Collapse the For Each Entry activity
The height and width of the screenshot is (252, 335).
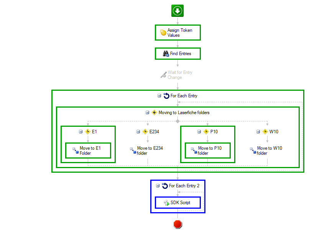pos(159,96)
